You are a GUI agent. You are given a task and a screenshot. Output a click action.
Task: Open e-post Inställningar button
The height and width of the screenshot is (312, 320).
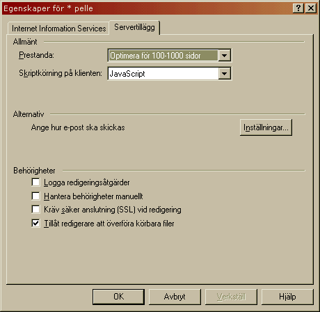(266, 127)
